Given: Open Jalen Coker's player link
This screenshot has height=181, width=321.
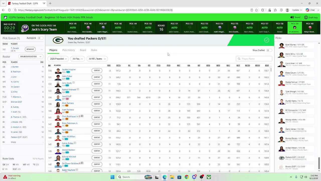Looking at the screenshot, I should [67, 76].
